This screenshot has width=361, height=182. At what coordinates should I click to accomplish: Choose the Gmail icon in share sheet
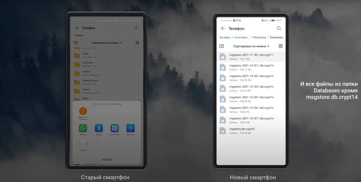(83, 144)
